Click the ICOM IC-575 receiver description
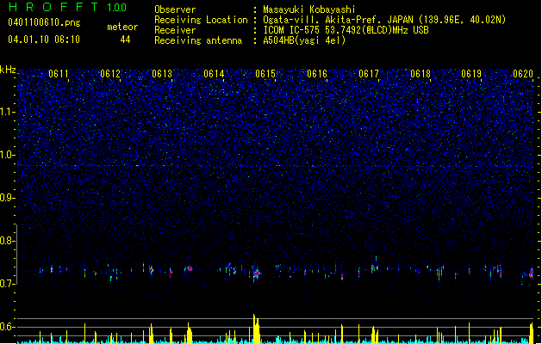Screen dimensions: 542x344 click(x=346, y=30)
